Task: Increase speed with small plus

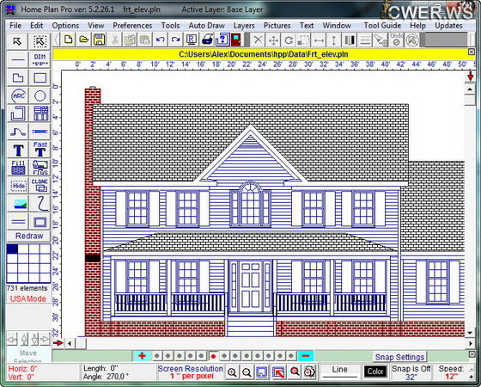Action: (472, 377)
